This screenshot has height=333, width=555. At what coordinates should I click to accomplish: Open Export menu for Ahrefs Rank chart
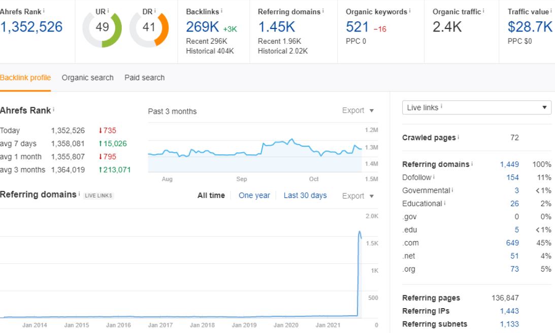358,111
